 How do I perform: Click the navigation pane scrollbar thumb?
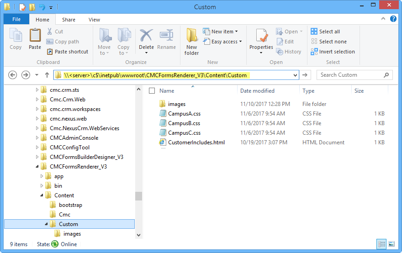pos(139,196)
